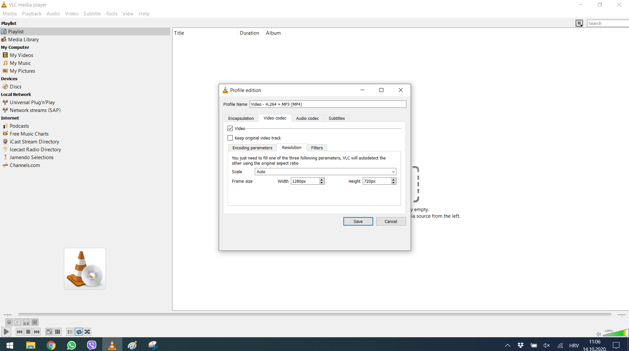The height and width of the screenshot is (351, 629).
Task: Open Free Music Charts
Action: (29, 134)
